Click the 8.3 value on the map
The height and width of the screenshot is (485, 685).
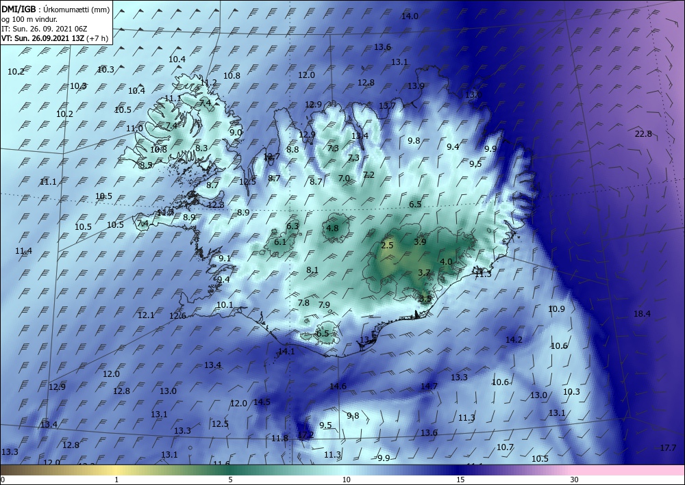(x=201, y=148)
